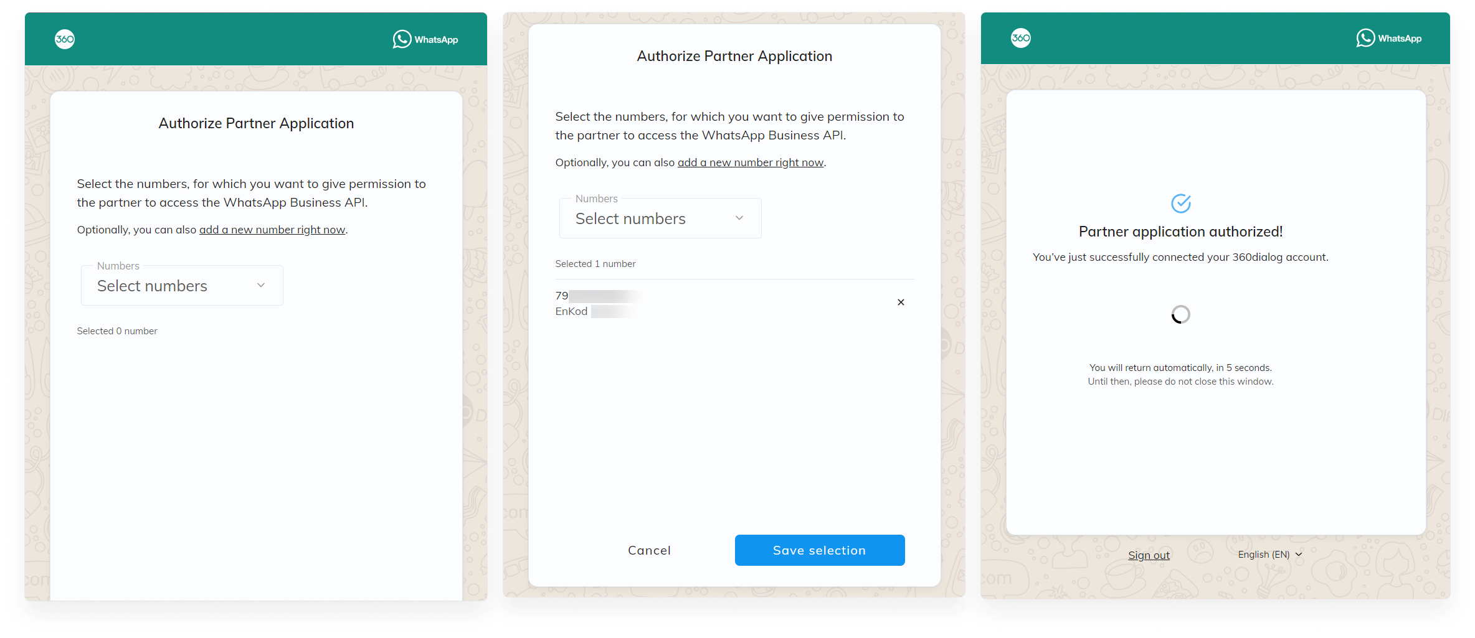Click the blue checkmark above Partner application authorized
The height and width of the screenshot is (638, 1475).
[x=1181, y=203]
